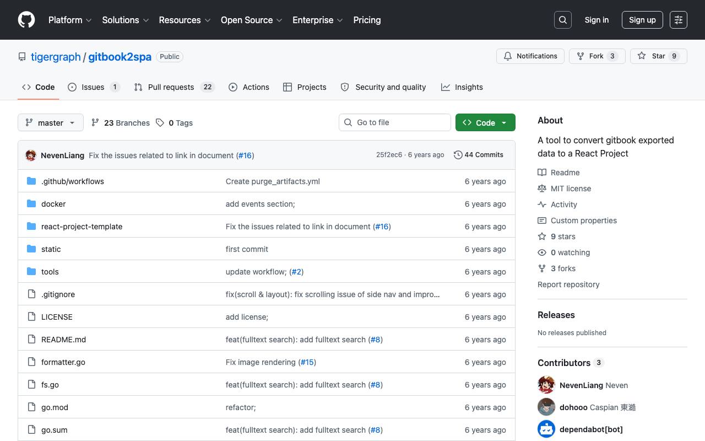Open the #15 pull request link

click(307, 362)
